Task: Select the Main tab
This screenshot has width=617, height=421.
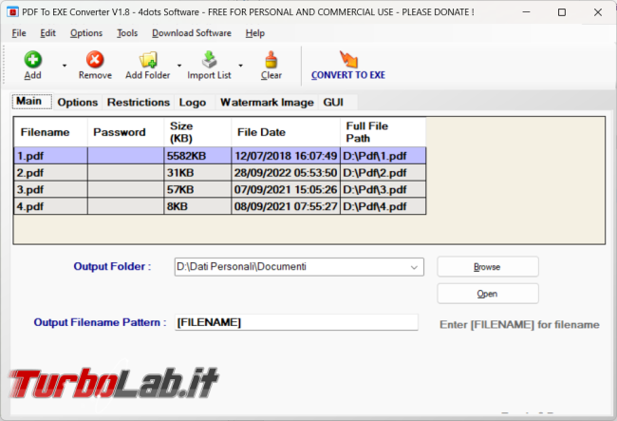Action: (32, 102)
